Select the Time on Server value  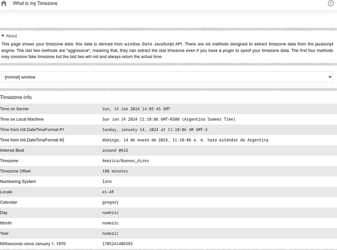pyautogui.click(x=136, y=109)
